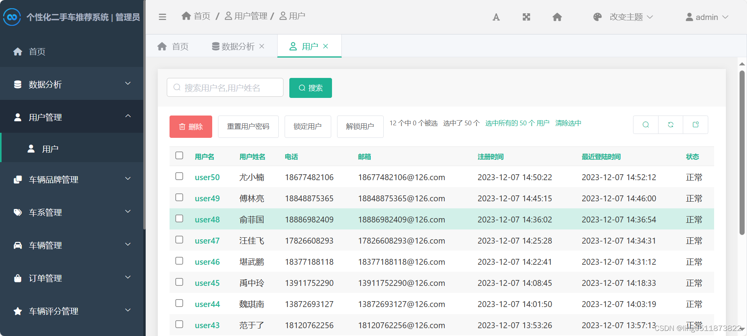Click the person icon in 用户 tab
The width and height of the screenshot is (747, 336).
point(293,47)
